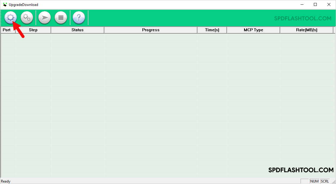This screenshot has width=336, height=184.
Task: Stop downloading with the square icon
Action: (61, 17)
